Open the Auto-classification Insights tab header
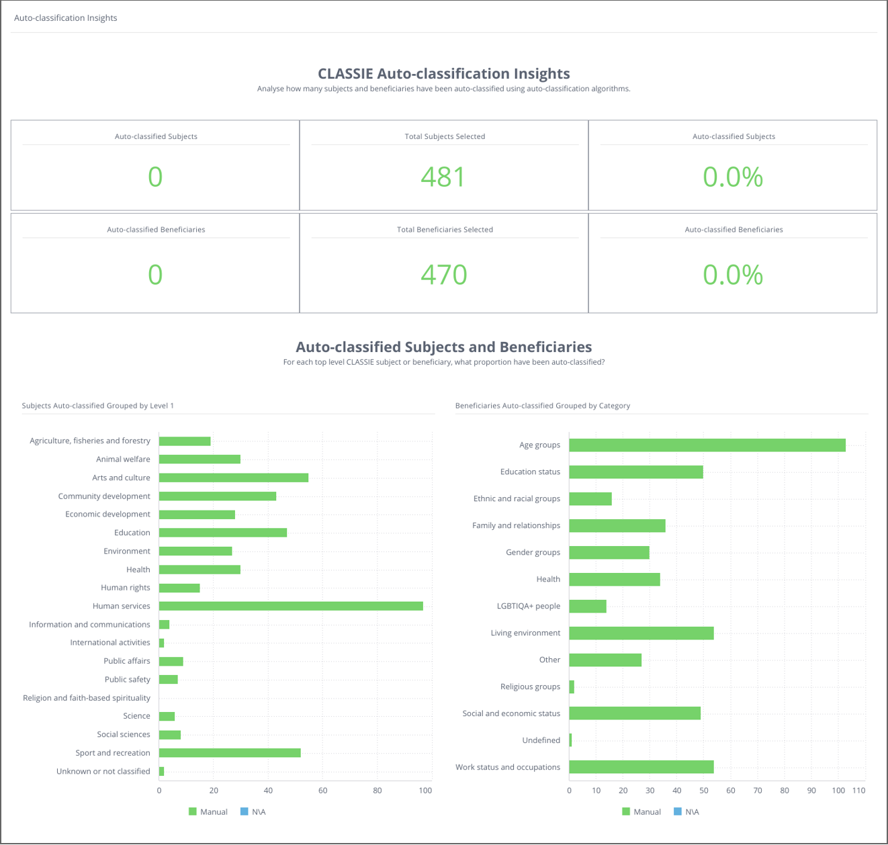The image size is (888, 845). pyautogui.click(x=66, y=18)
